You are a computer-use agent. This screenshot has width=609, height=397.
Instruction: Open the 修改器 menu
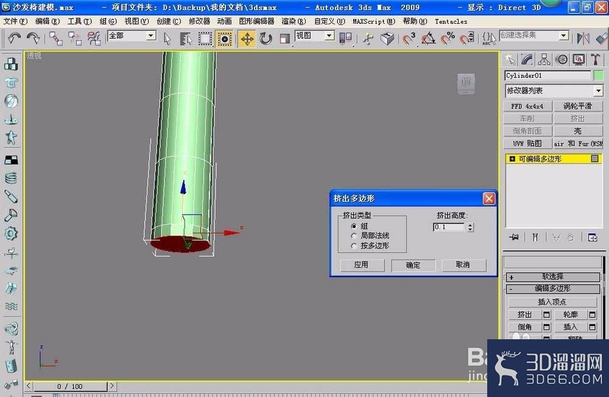click(x=199, y=21)
